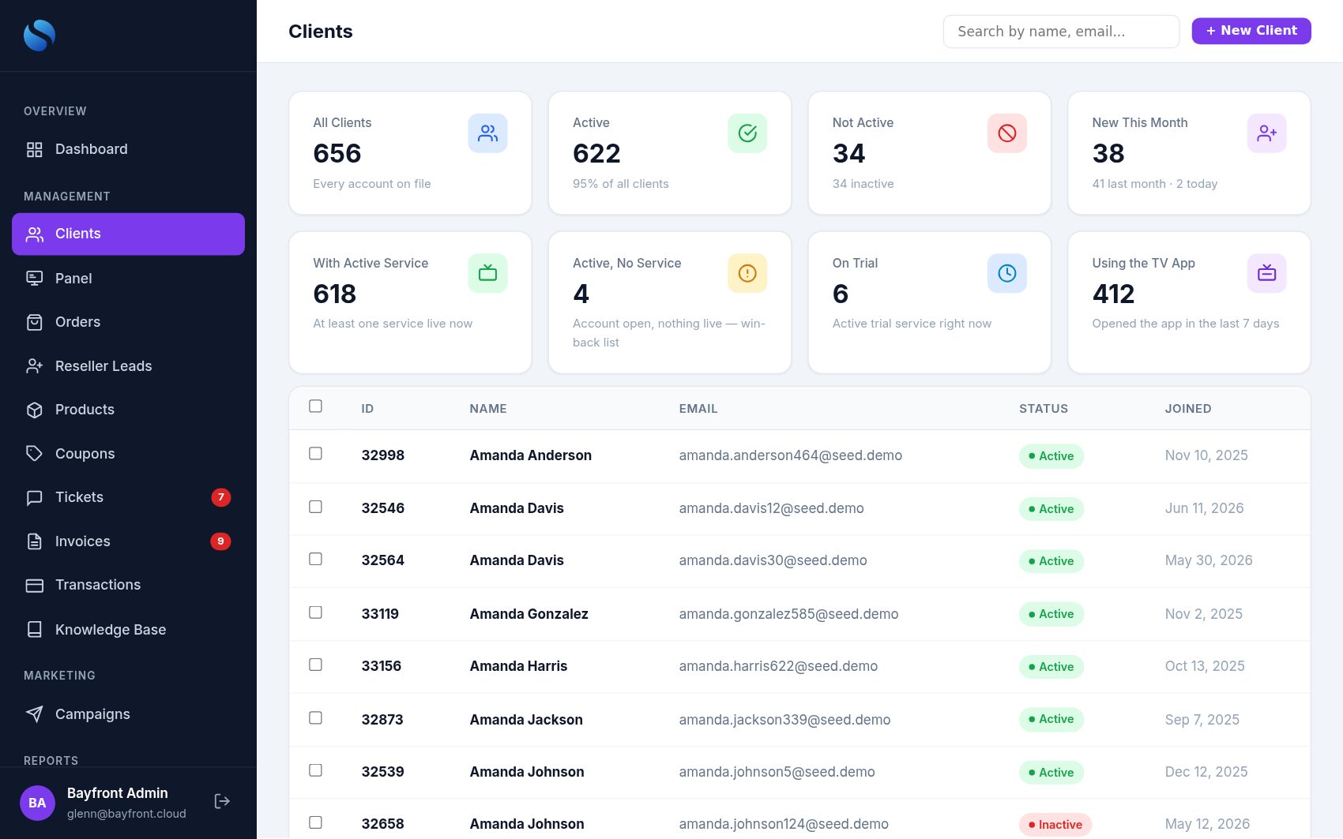Click the Invoices red 9 badge
1343x839 pixels.
[220, 541]
